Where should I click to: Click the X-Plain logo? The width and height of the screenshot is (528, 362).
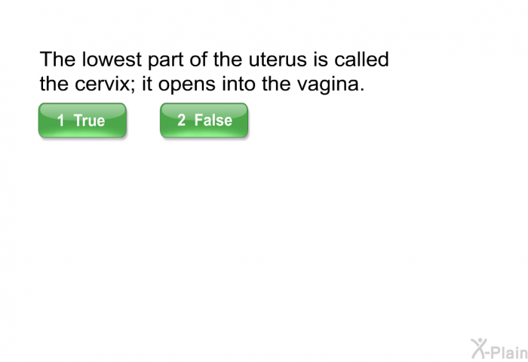499,348
